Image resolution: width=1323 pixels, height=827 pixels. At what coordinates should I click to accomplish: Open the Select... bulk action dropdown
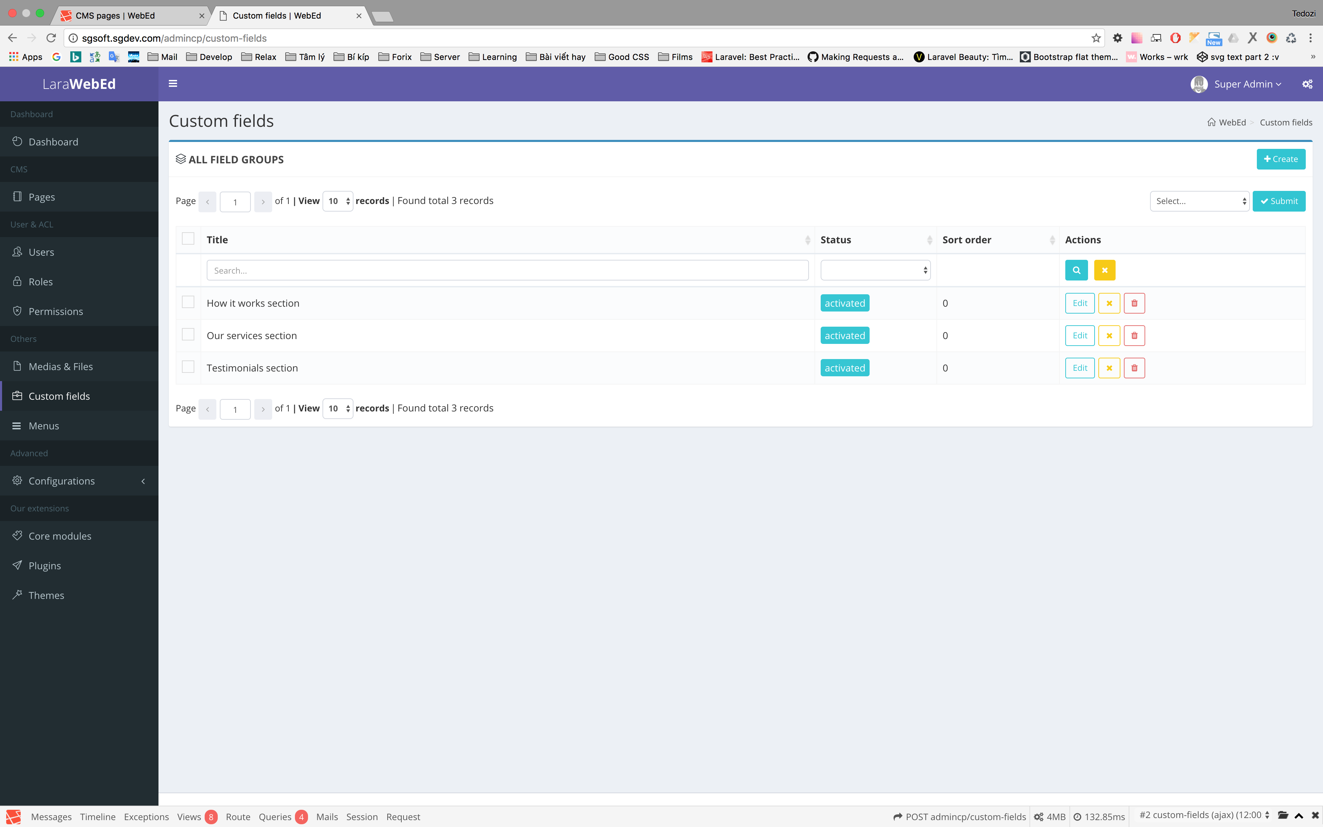tap(1199, 201)
